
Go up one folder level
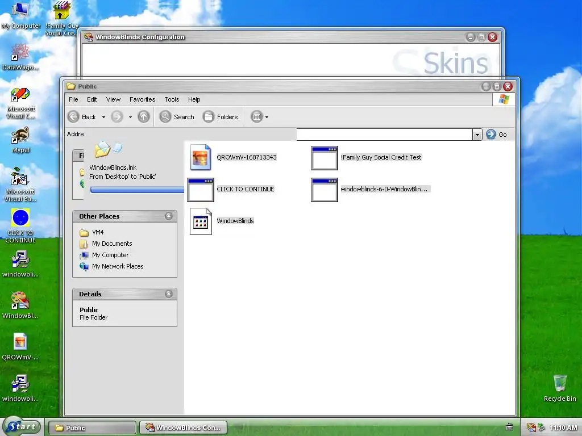click(x=144, y=117)
